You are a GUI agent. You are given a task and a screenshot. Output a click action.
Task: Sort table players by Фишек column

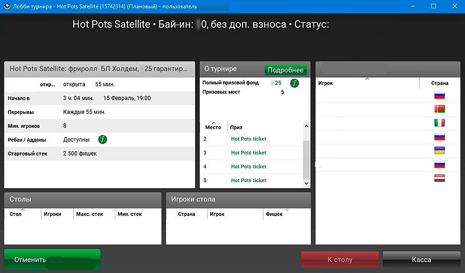pyautogui.click(x=274, y=214)
